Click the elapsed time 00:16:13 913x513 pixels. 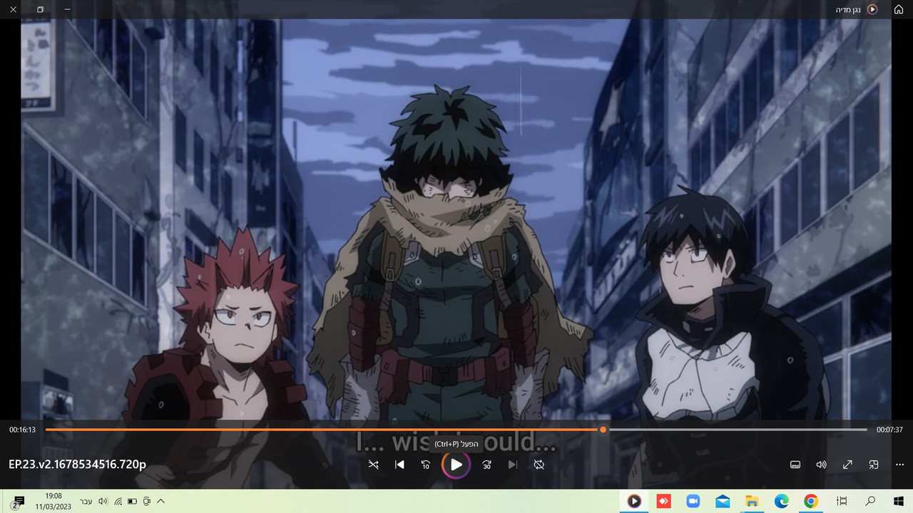click(x=22, y=430)
